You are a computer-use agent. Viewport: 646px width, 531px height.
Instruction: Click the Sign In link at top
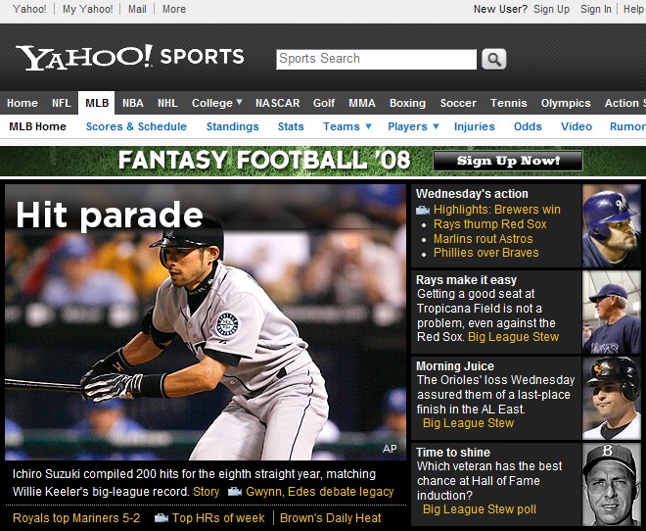click(x=596, y=9)
